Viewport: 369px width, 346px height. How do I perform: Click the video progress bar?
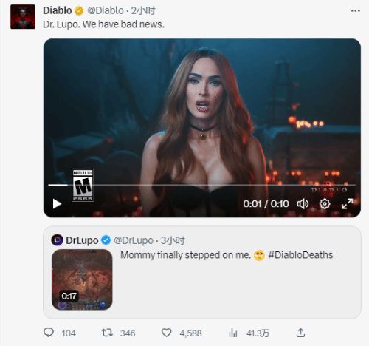(201, 185)
